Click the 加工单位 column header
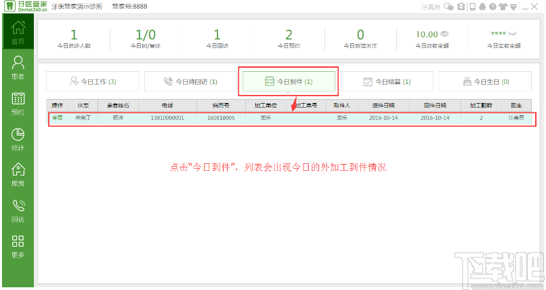The width and height of the screenshot is (546, 290). [x=266, y=105]
